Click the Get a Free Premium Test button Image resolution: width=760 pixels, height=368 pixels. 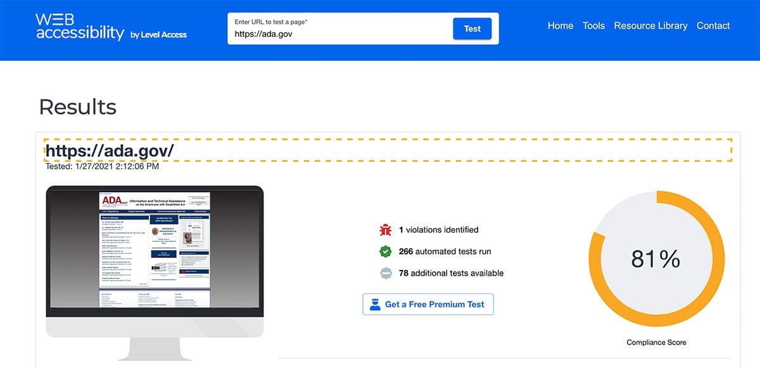428,304
